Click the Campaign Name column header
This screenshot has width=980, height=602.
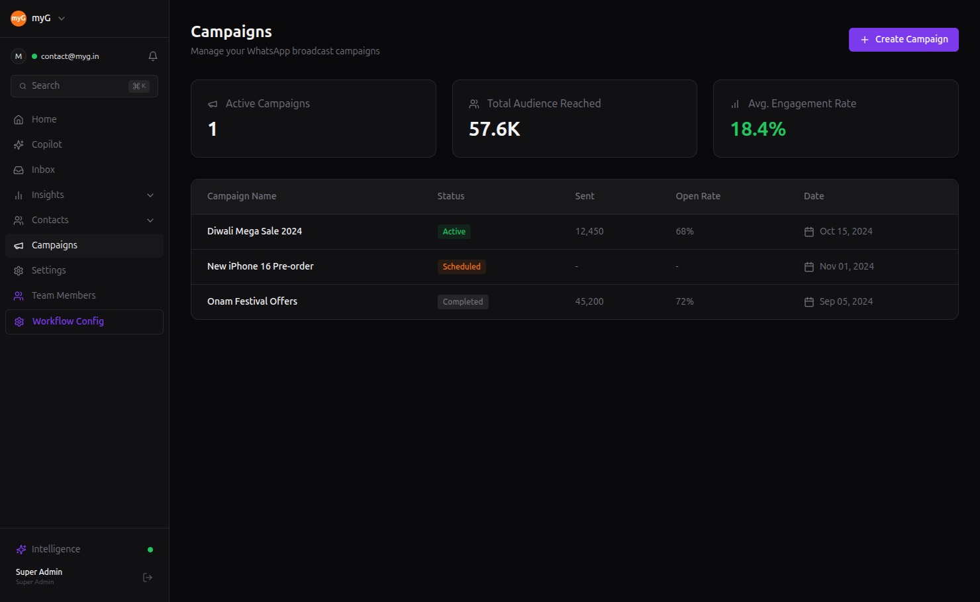242,197
